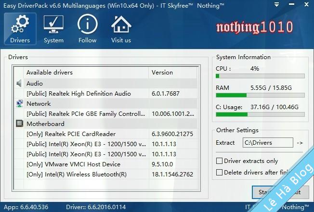Select the Audio category row
This screenshot has height=212, width=314.
click(x=106, y=83)
